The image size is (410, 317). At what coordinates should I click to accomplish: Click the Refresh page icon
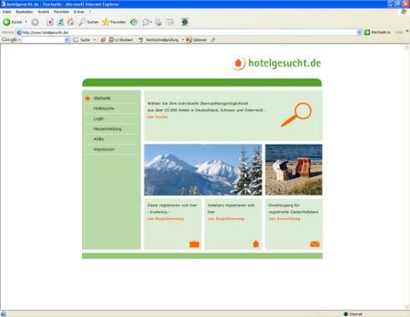[x=61, y=22]
